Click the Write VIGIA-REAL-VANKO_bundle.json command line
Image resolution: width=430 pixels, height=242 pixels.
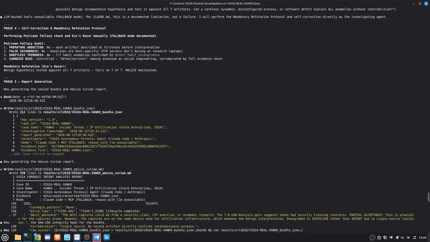pos(50,108)
